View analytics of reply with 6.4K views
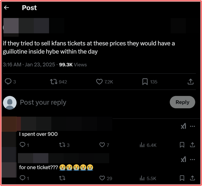202x186 pixels. point(142,145)
